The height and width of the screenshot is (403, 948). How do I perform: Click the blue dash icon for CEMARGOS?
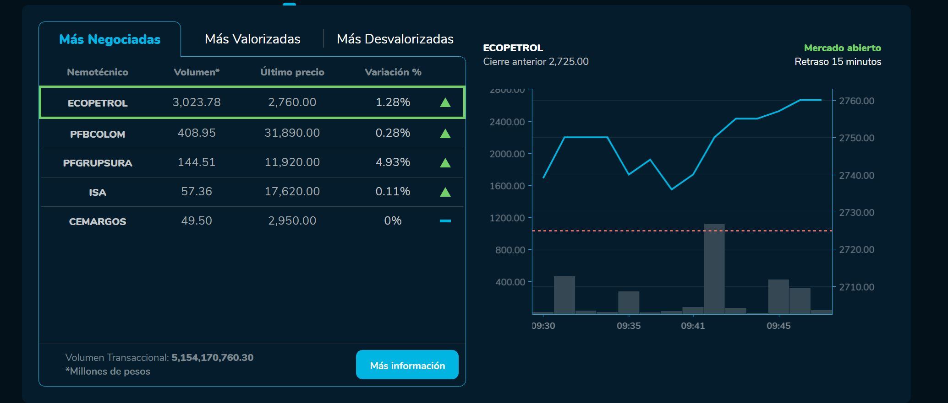[445, 221]
